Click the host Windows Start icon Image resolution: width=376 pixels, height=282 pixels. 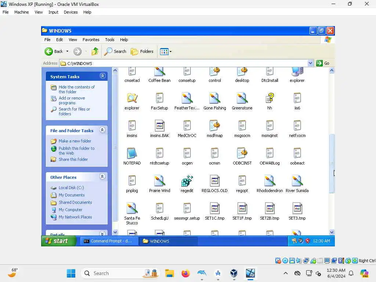click(x=71, y=273)
